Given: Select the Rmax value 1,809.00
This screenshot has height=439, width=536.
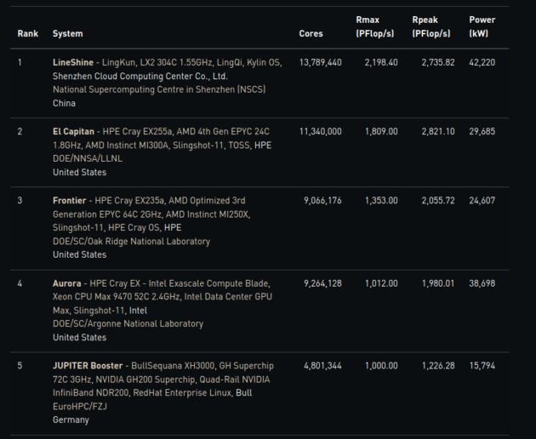Looking at the screenshot, I should tap(381, 132).
